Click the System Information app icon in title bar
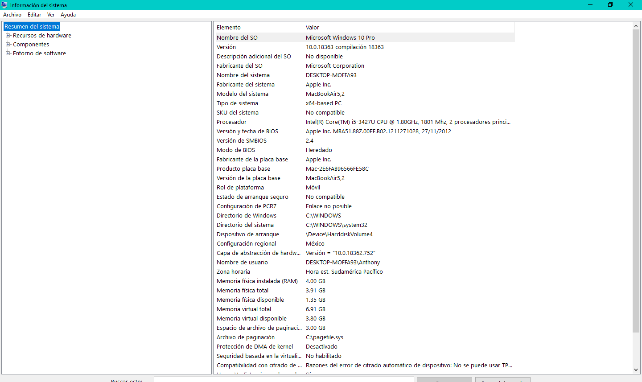This screenshot has height=382, width=642. coord(4,5)
